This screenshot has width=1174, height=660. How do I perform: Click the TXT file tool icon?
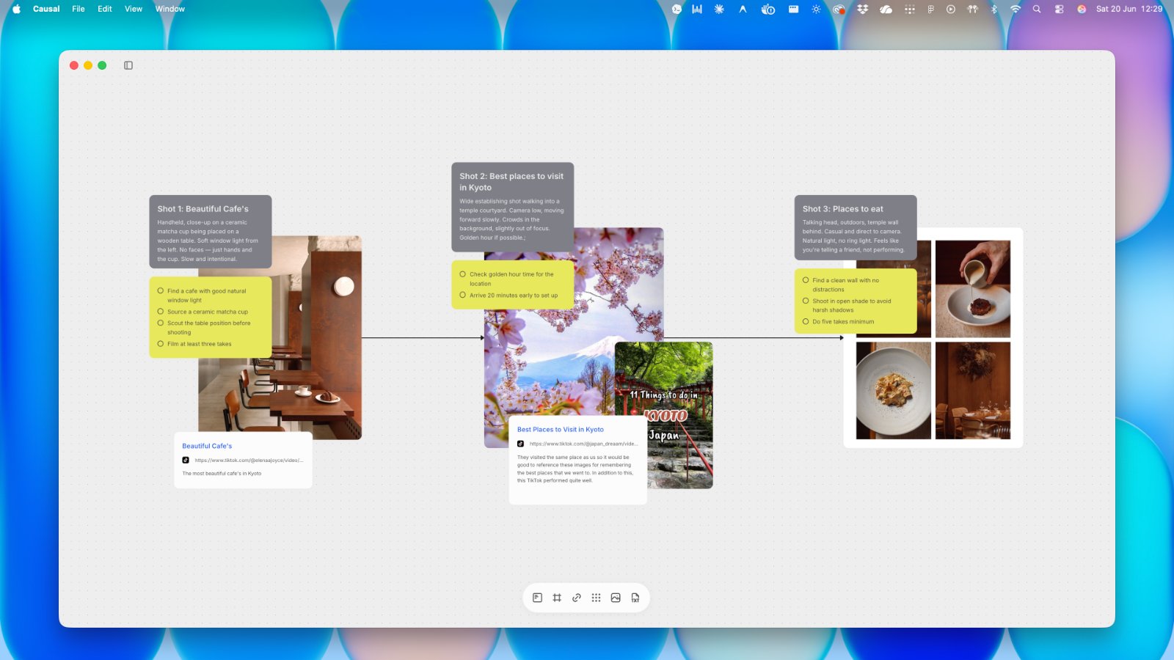(635, 598)
